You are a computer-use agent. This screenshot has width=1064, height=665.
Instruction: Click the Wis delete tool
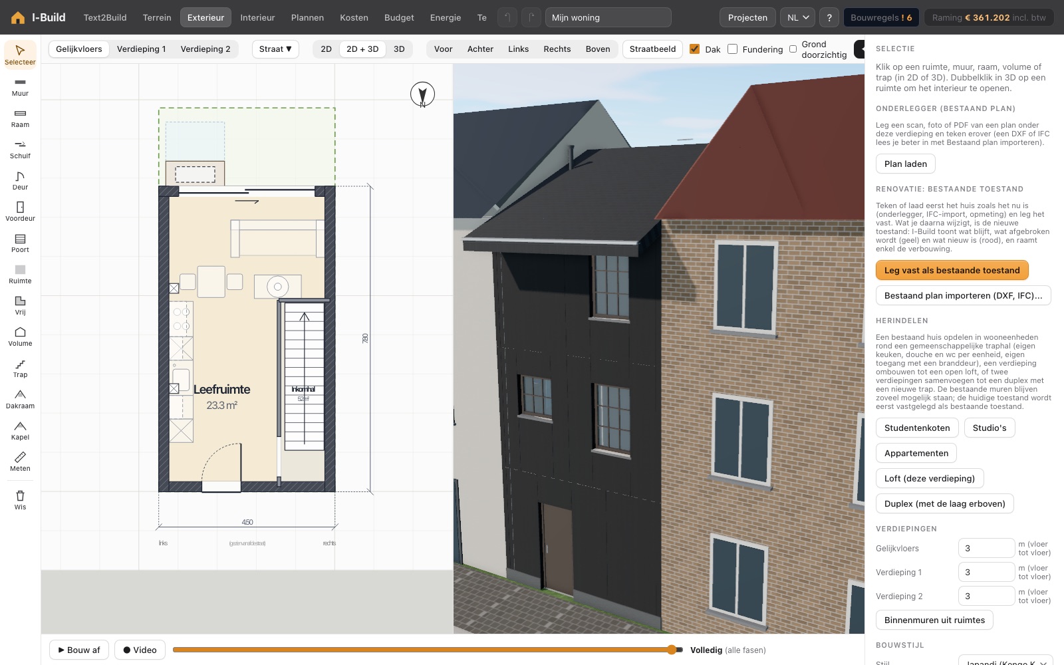click(20, 499)
